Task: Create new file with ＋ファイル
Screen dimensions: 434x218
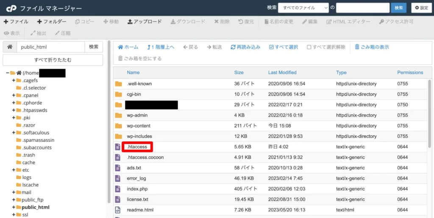Action: point(16,22)
